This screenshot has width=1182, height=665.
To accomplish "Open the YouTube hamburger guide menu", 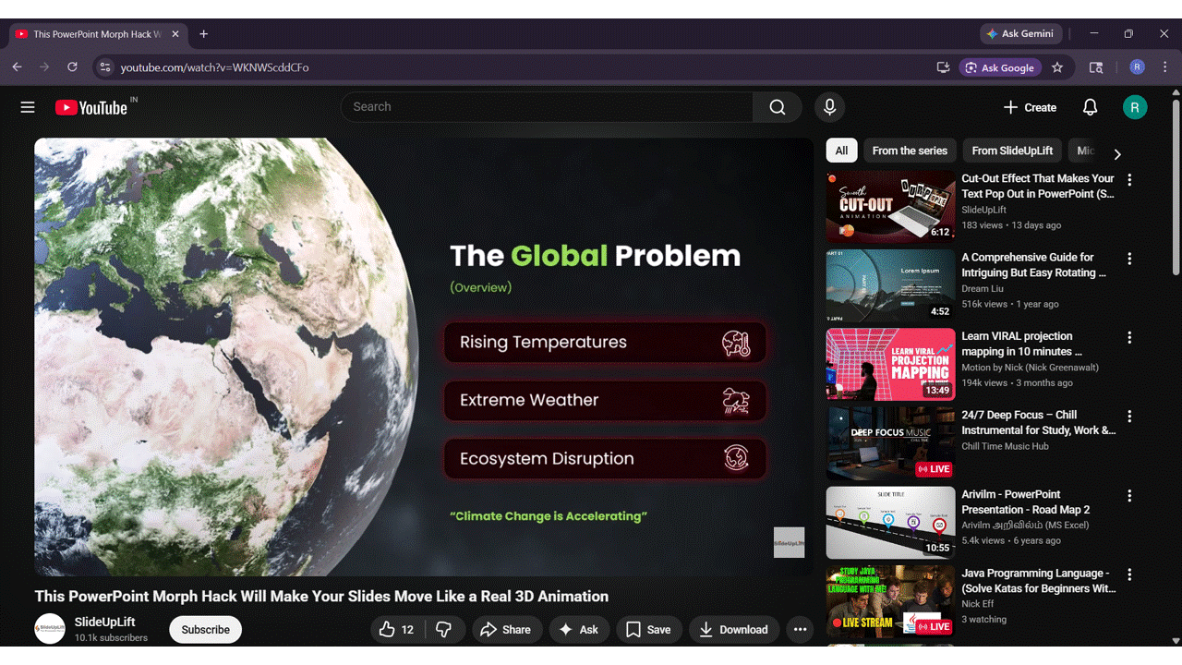I will [x=28, y=107].
